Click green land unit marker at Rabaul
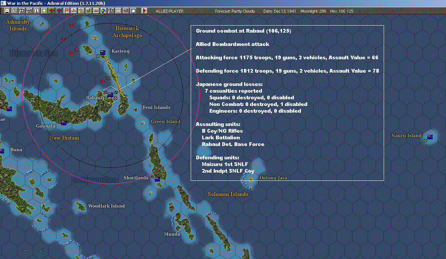Screen dimensions: 446x259 coord(106,98)
